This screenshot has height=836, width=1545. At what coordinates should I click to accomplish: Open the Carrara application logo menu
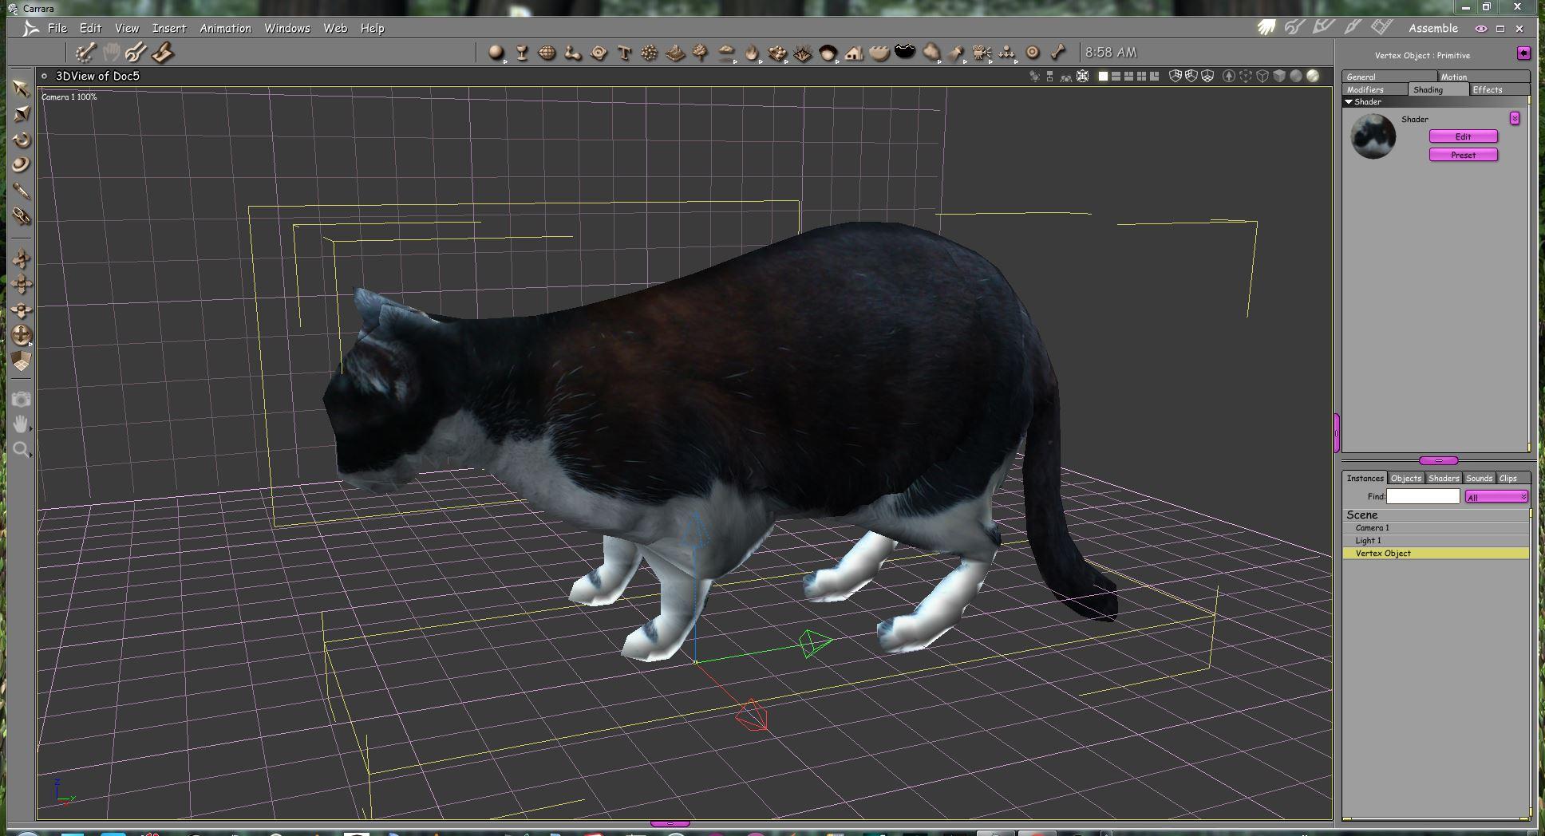30,28
